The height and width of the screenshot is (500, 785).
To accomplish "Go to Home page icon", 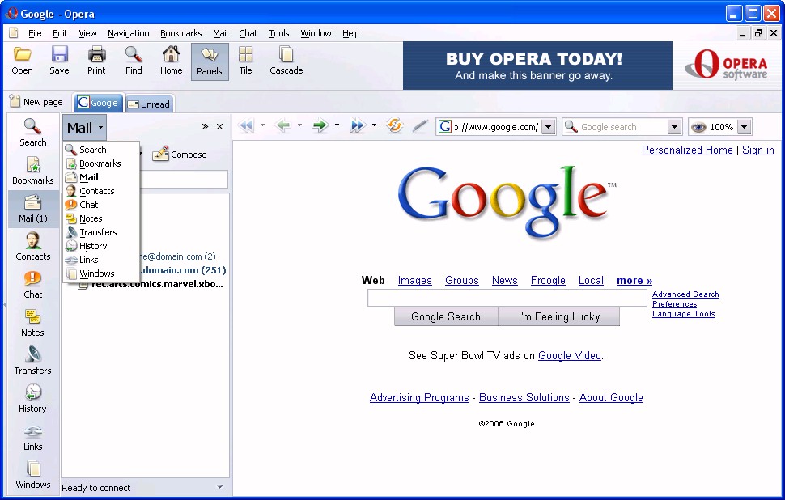I will [172, 54].
